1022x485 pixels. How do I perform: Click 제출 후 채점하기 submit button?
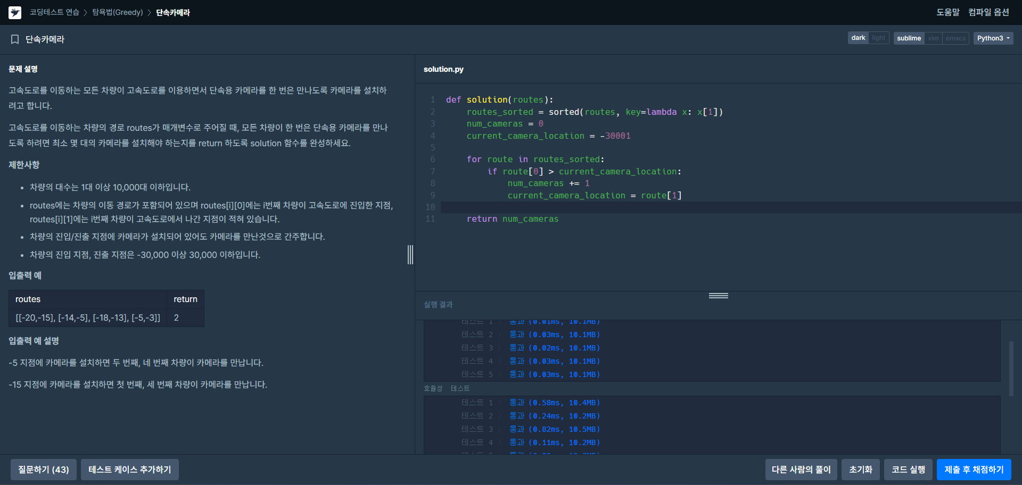tap(974, 470)
